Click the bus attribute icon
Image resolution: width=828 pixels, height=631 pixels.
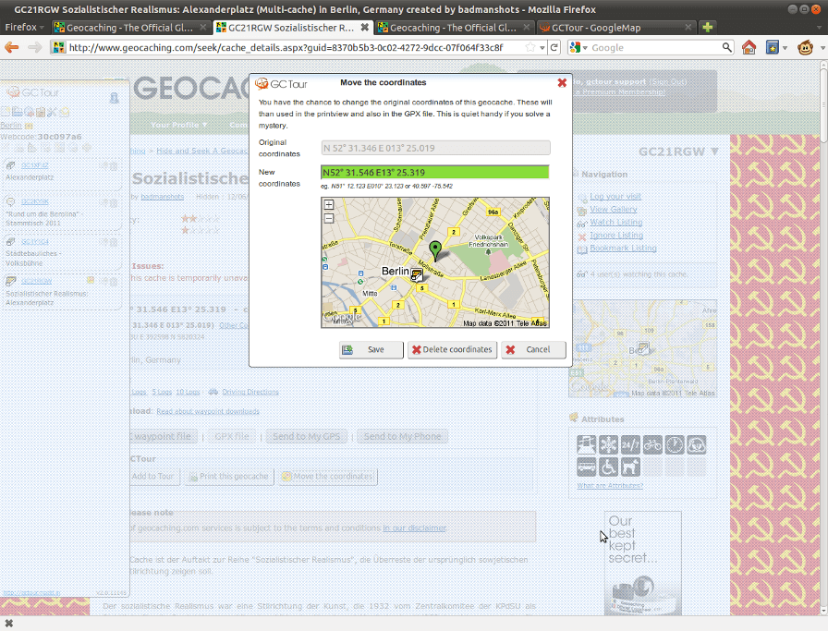[x=586, y=467]
